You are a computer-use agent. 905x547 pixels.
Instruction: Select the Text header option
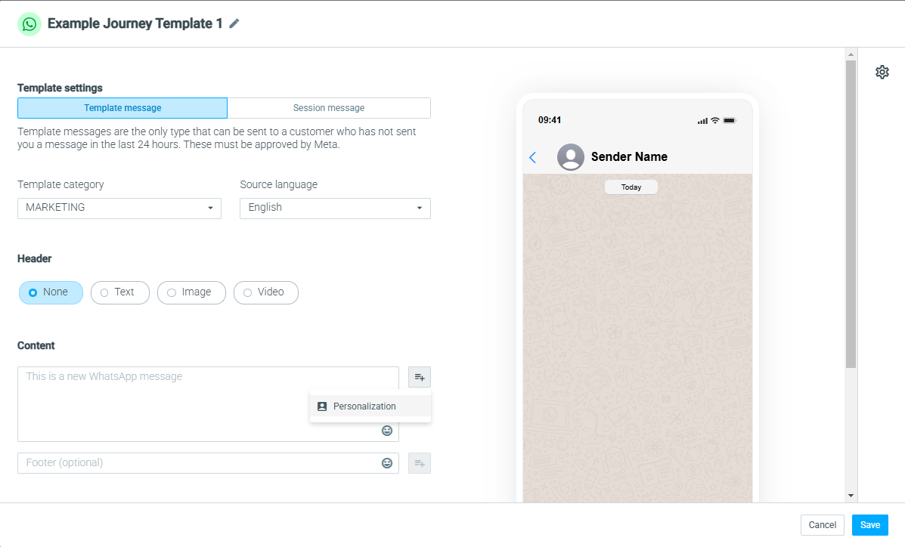pos(120,292)
